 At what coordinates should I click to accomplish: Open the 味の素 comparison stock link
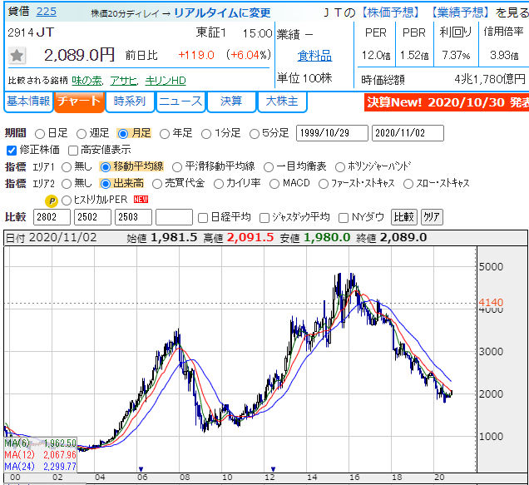87,81
